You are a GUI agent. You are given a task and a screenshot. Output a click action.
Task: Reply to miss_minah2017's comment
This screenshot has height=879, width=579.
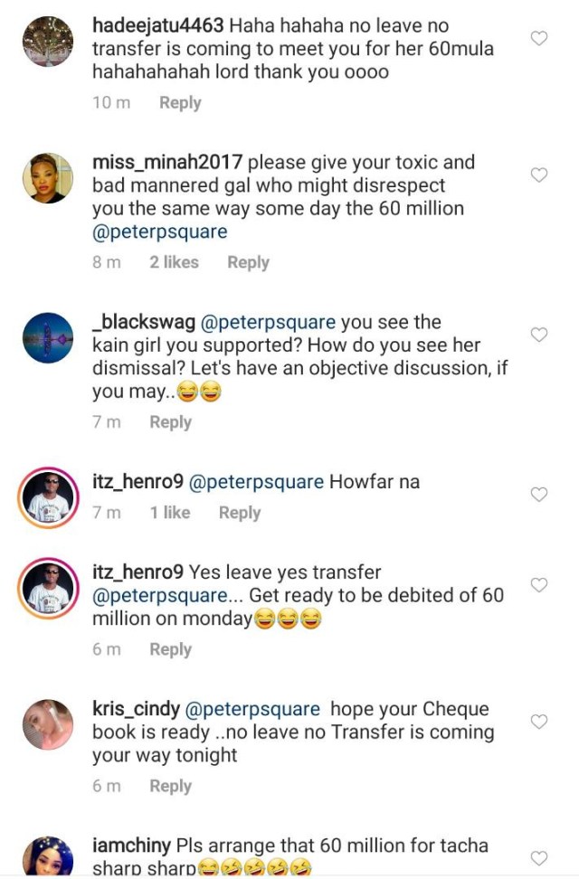248,262
